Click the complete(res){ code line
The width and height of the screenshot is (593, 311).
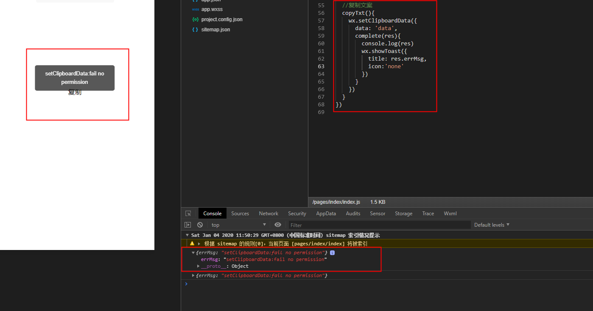378,36
